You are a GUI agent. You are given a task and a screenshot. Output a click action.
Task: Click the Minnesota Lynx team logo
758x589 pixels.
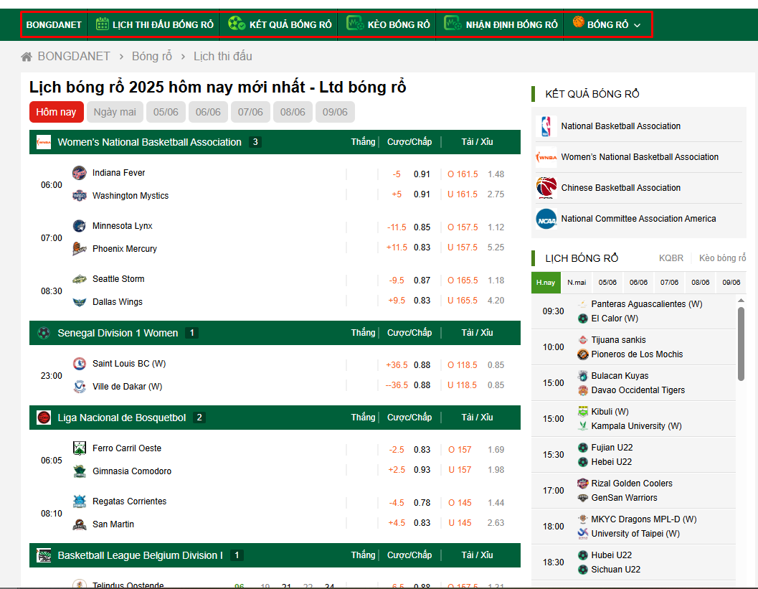tap(80, 226)
